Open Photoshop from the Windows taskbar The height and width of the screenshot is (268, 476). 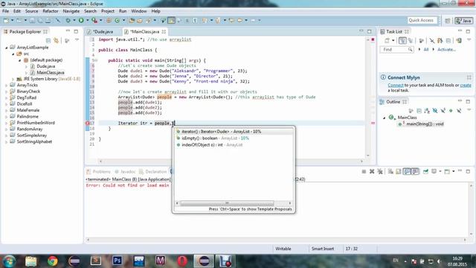point(118,261)
